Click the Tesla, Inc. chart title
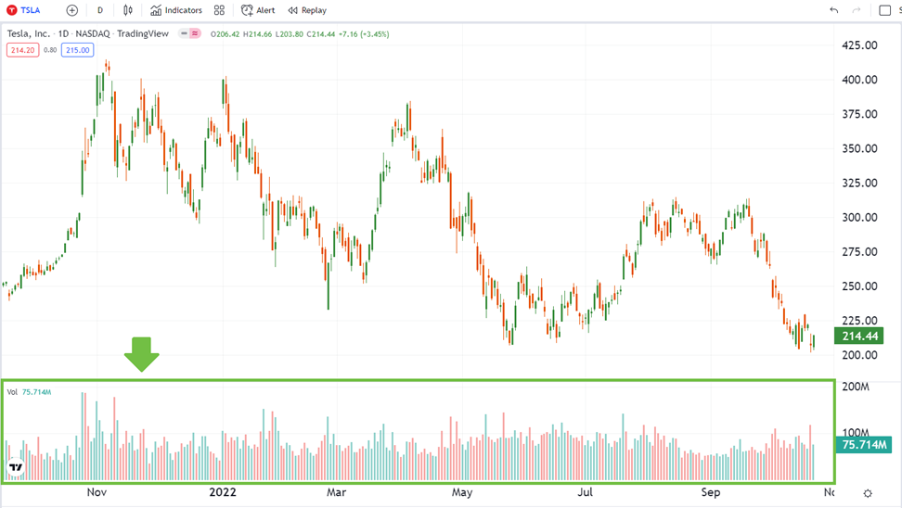This screenshot has height=508, width=902. (87, 33)
